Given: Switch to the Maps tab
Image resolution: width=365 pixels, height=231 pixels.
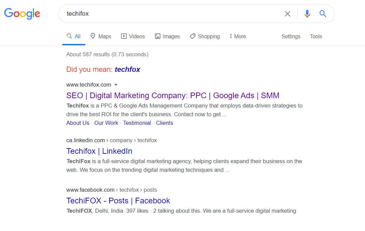Looking at the screenshot, I should coord(101,37).
